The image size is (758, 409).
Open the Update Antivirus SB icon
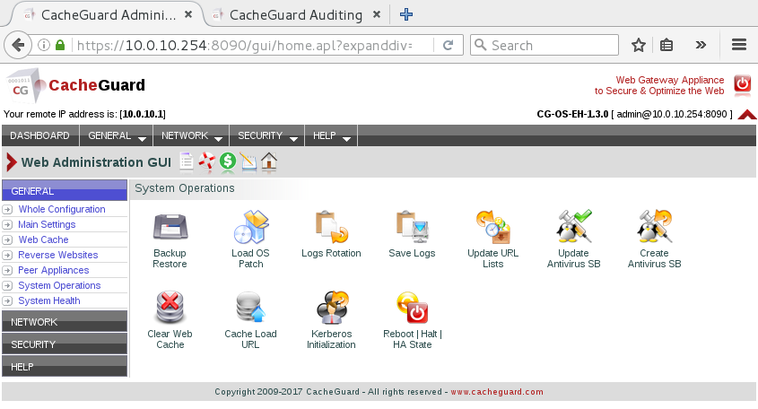point(573,226)
